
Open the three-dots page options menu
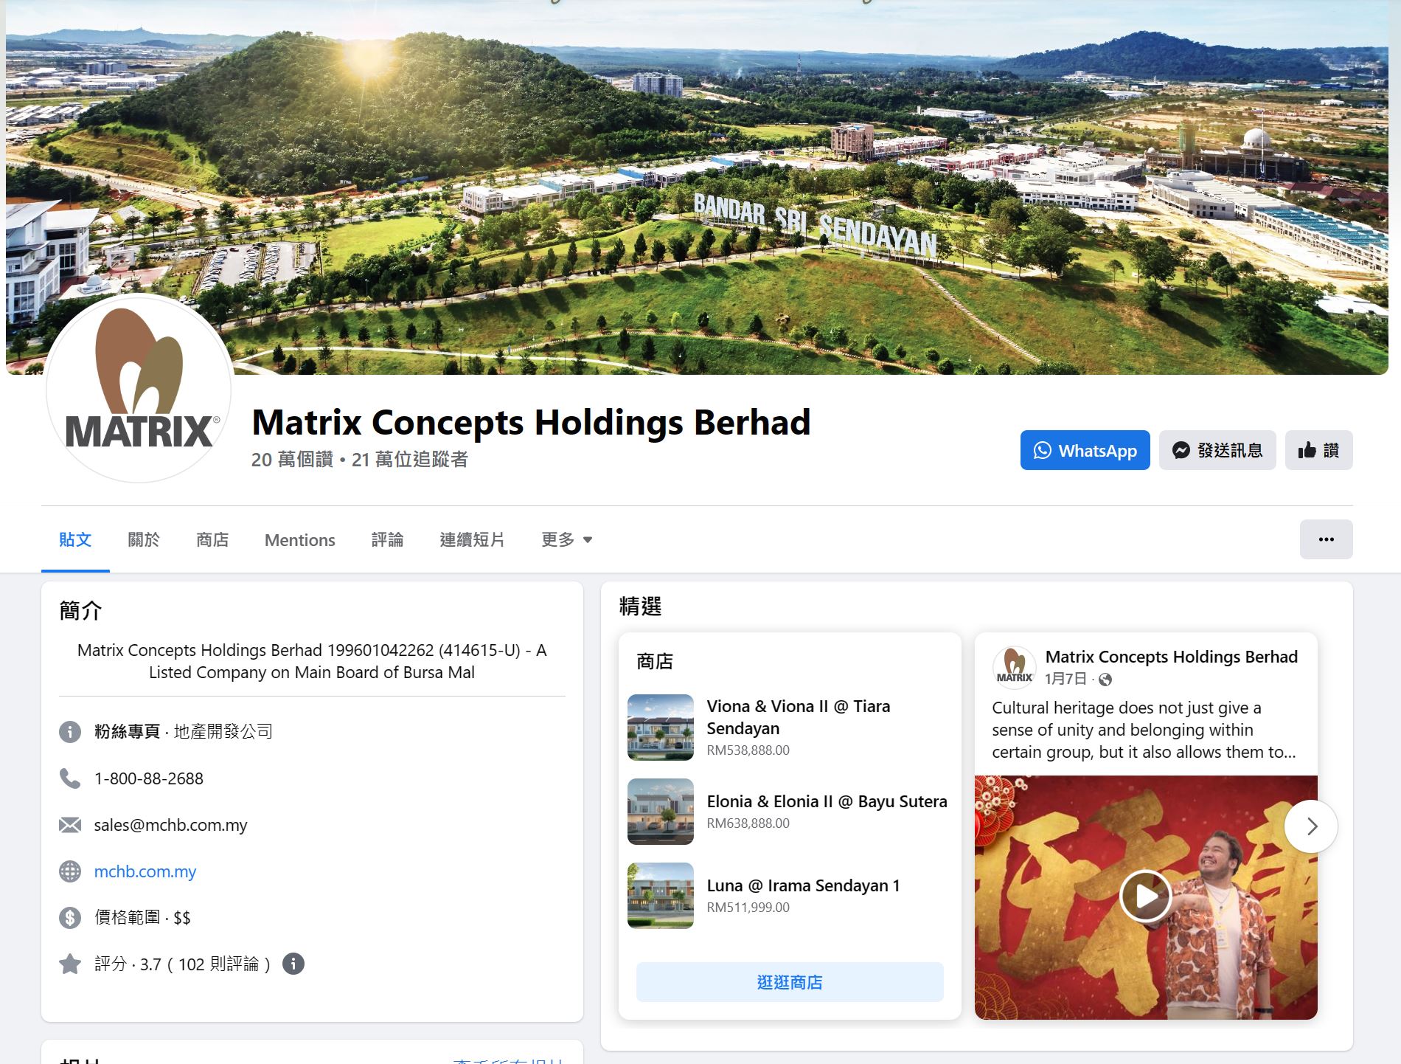pos(1326,539)
